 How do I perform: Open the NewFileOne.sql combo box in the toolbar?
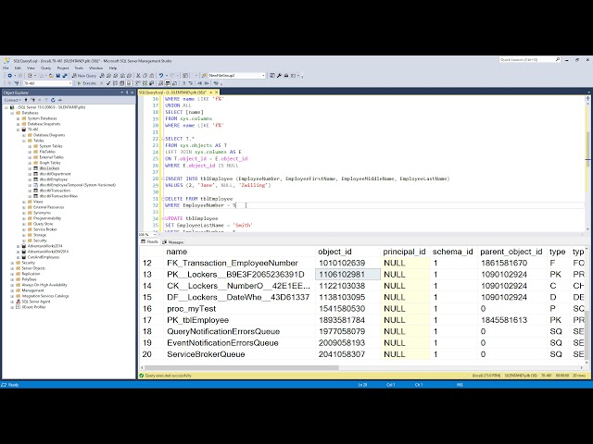(237, 76)
